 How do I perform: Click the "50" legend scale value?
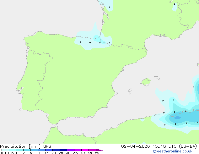(x=97, y=153)
